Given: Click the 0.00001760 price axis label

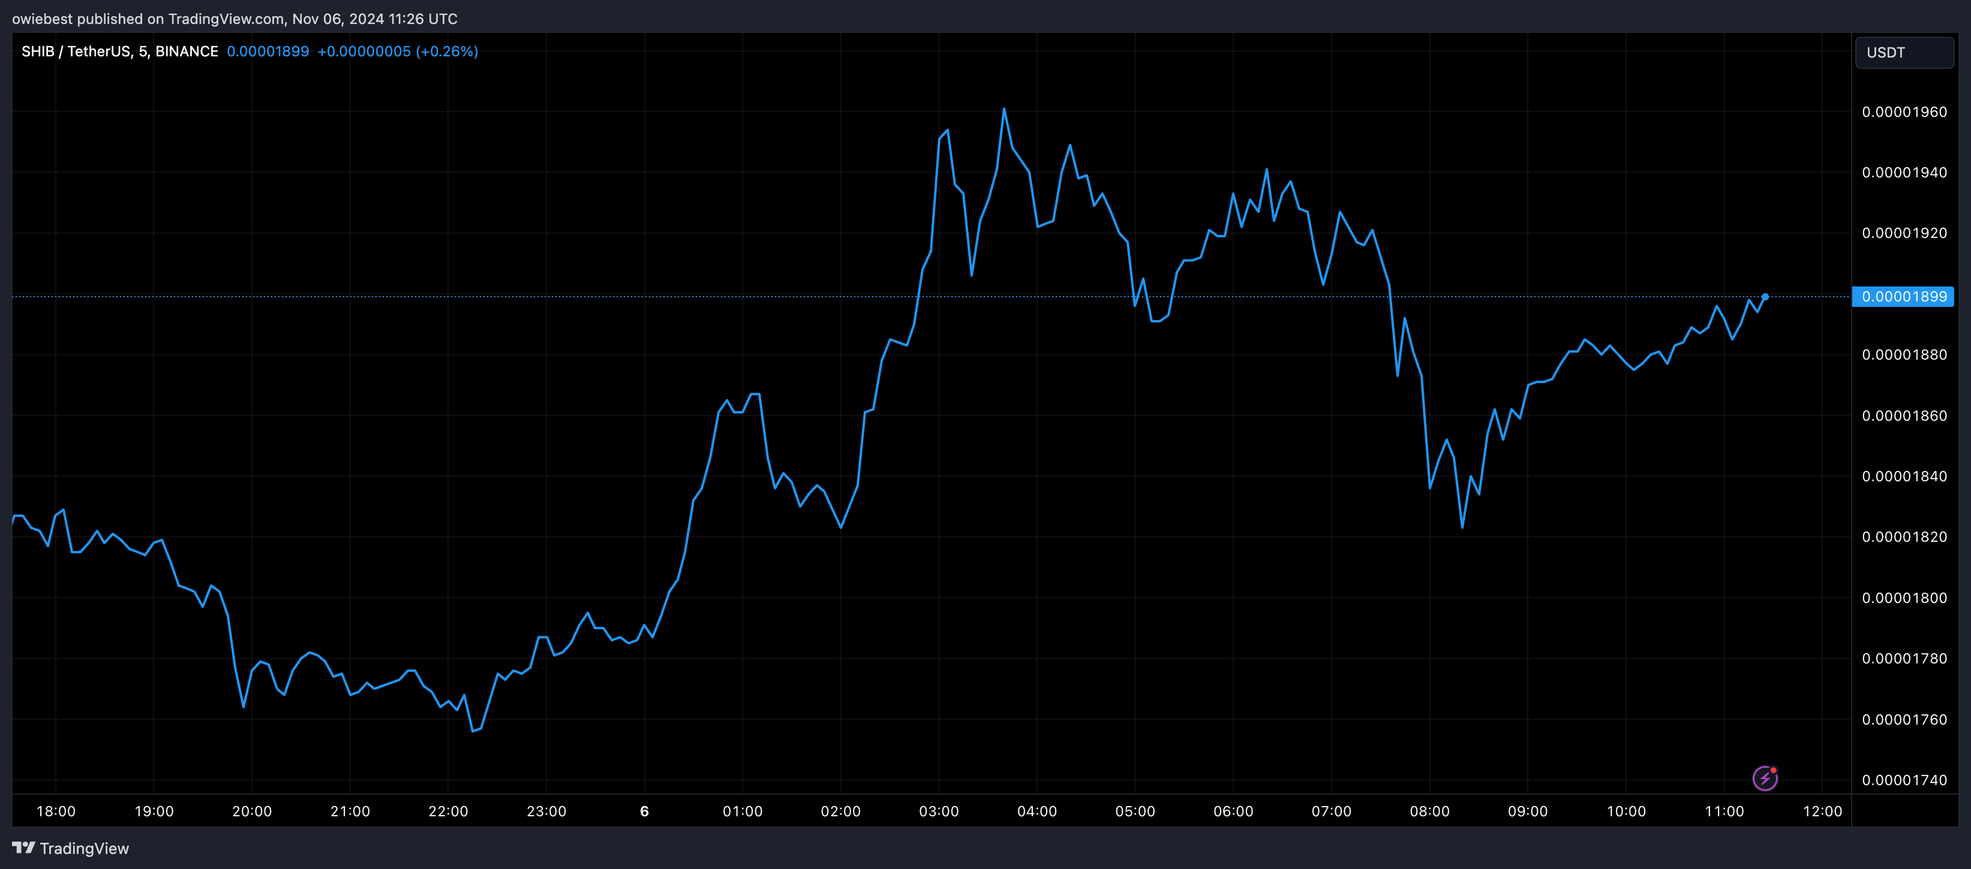Looking at the screenshot, I should point(1904,719).
